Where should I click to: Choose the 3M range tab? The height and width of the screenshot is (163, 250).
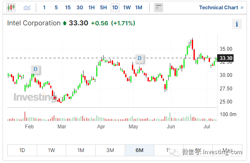pyautogui.click(x=110, y=150)
